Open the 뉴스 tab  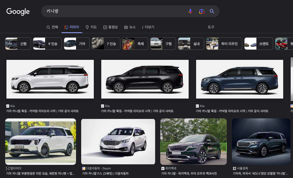coord(130,27)
